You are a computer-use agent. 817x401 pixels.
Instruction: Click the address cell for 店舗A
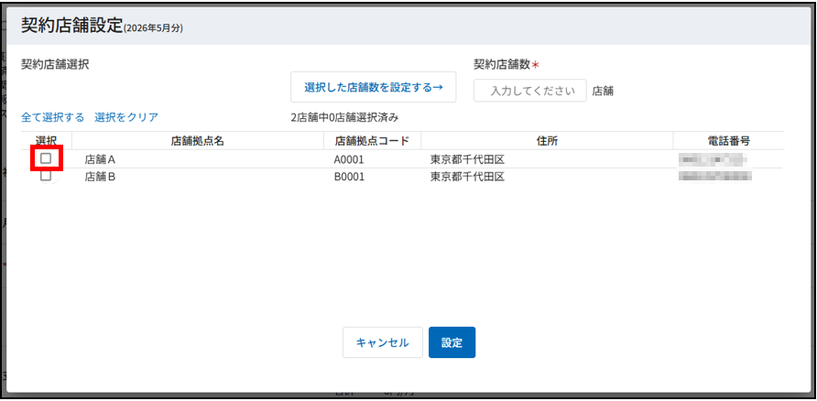[467, 159]
